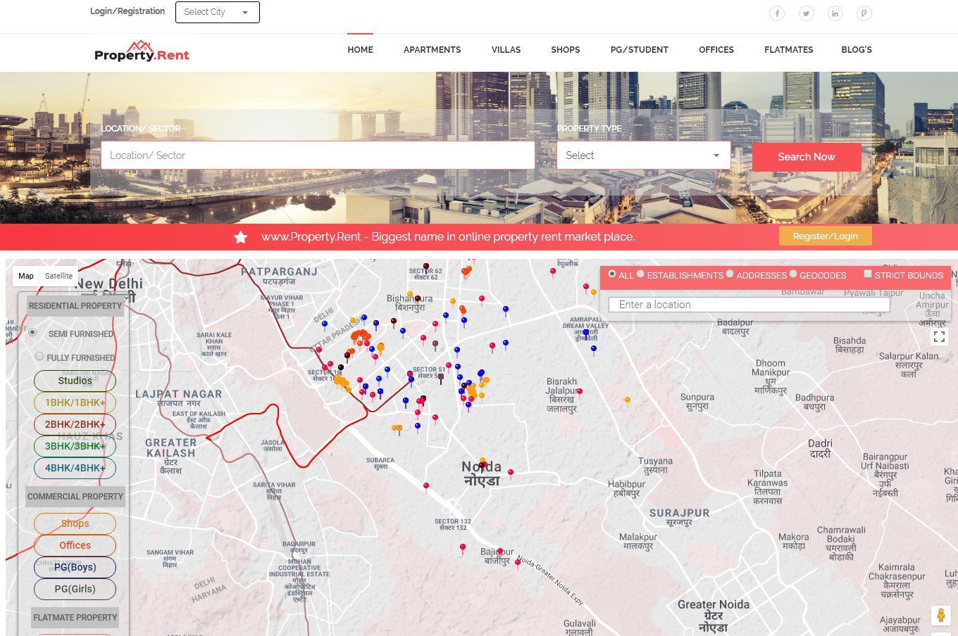
Task: Click the white star icon in banner
Action: (x=241, y=237)
